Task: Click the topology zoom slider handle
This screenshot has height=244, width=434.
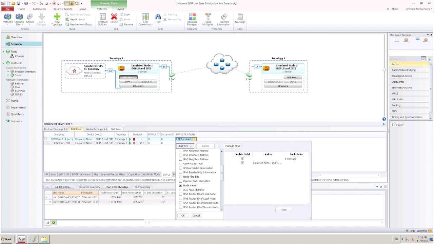Action: [x=384, y=70]
